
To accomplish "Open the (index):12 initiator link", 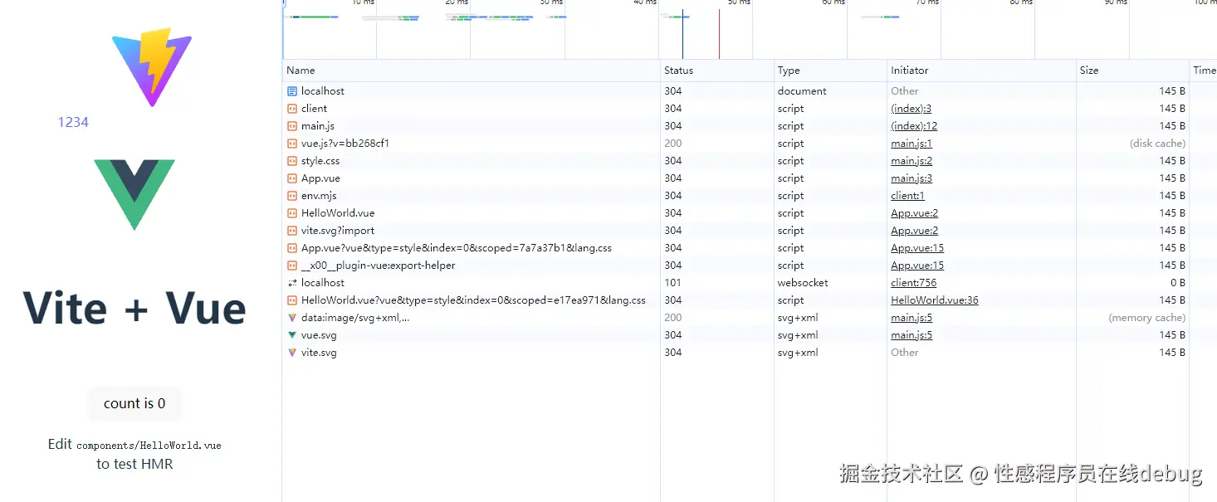I will pyautogui.click(x=914, y=126).
